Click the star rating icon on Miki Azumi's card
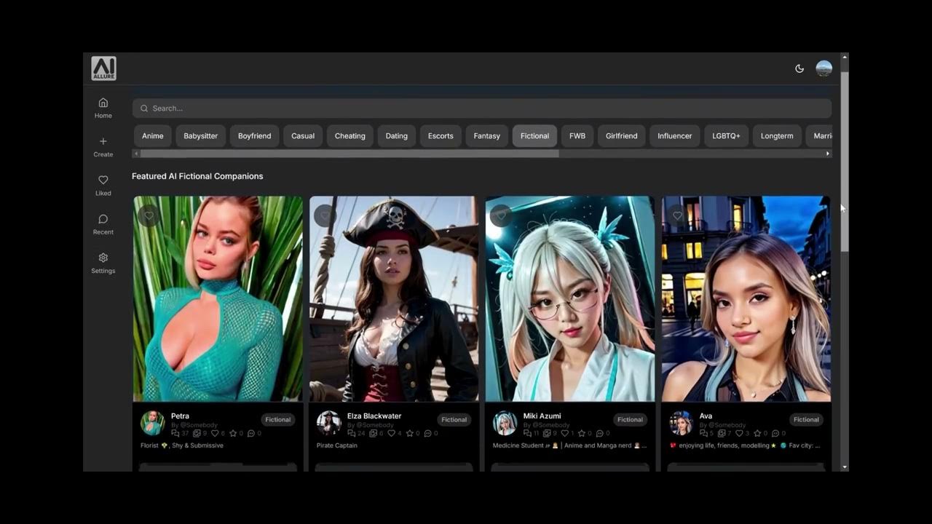The height and width of the screenshot is (524, 932). [582, 434]
